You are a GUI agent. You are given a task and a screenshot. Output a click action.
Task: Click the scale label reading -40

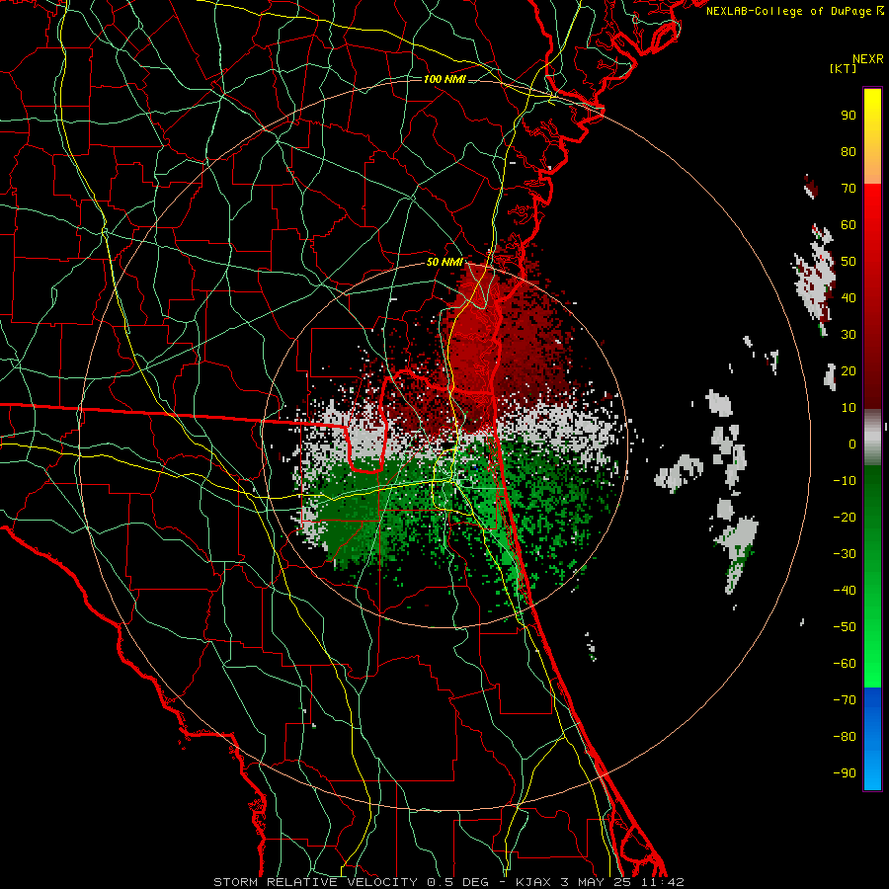click(x=845, y=591)
